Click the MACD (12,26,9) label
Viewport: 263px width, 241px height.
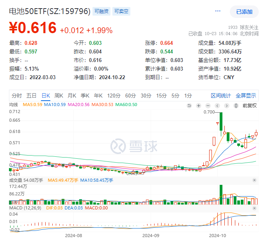(25, 208)
